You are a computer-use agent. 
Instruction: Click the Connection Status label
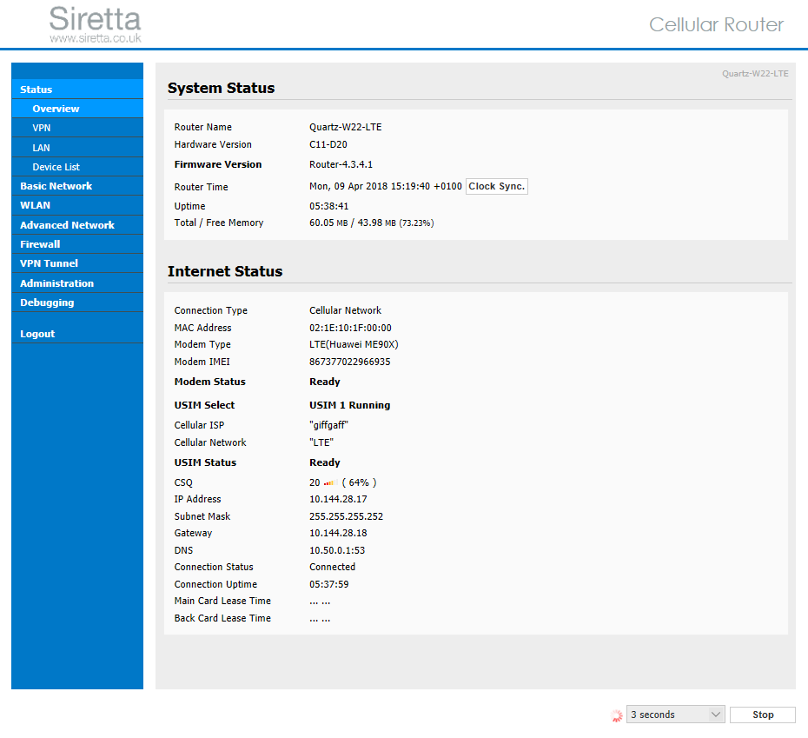tap(214, 567)
